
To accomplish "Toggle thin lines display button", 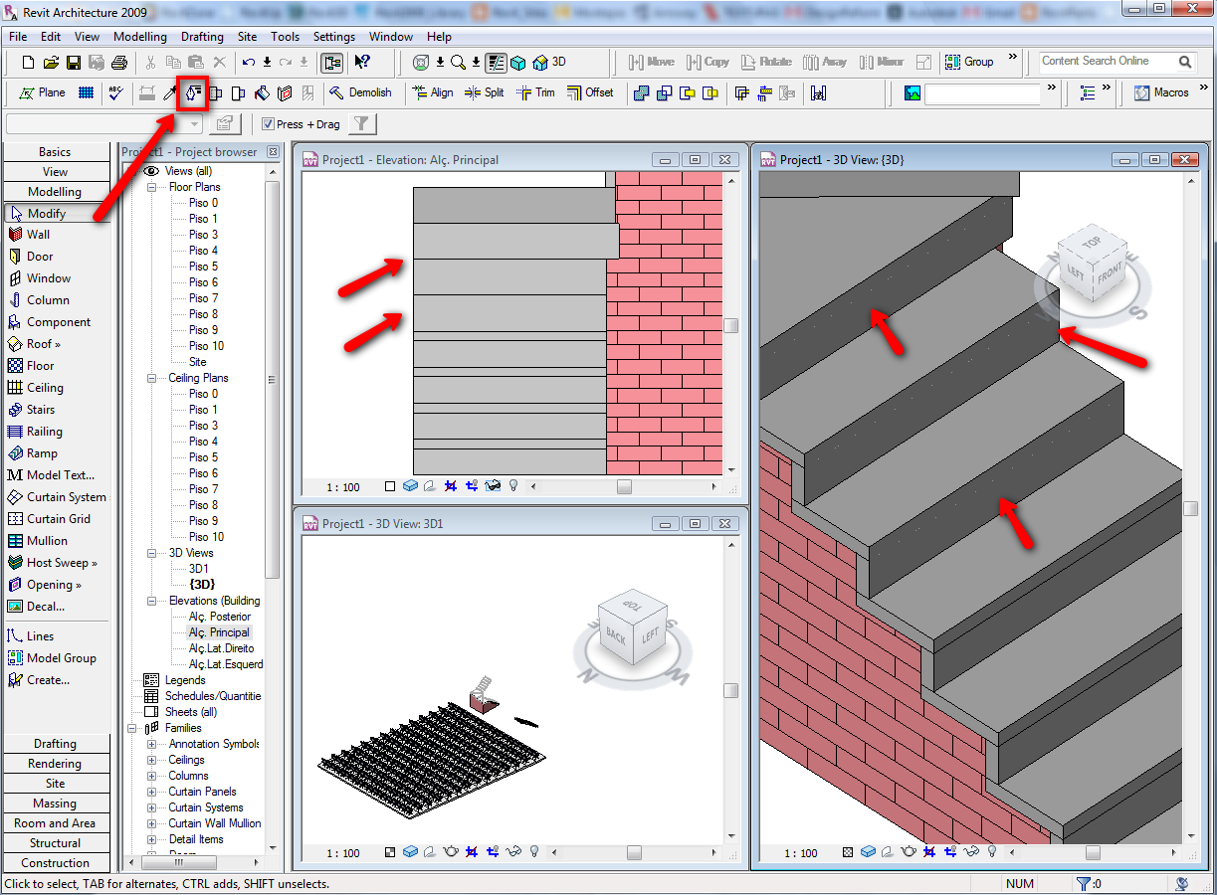I will (497, 62).
